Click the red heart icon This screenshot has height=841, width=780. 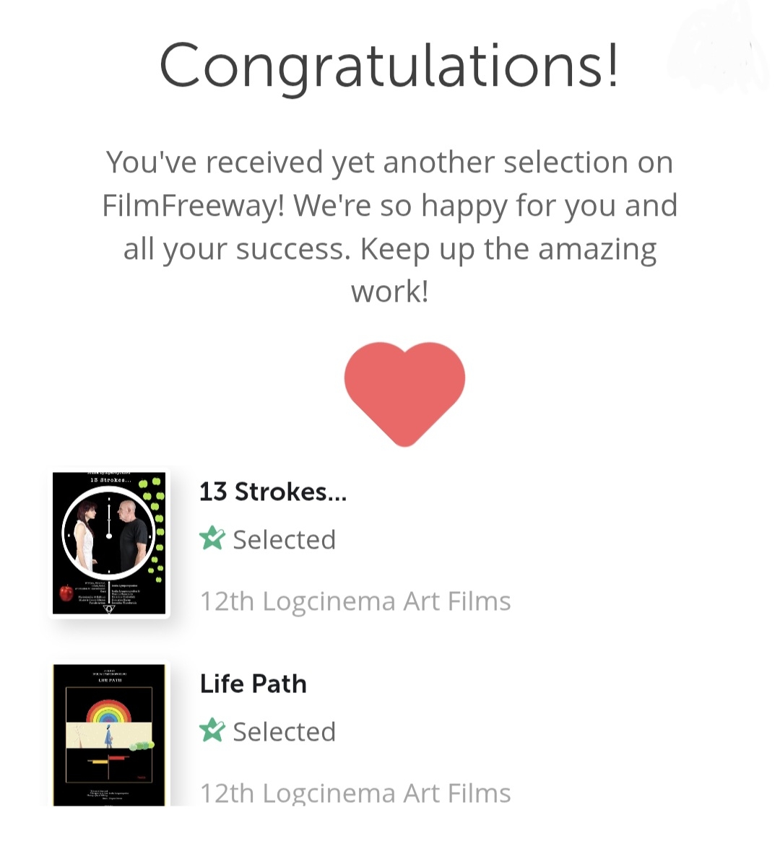coord(404,391)
